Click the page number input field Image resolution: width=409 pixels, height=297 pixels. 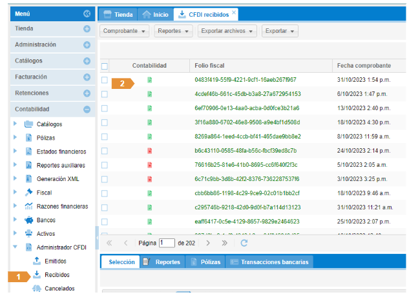[167, 243]
